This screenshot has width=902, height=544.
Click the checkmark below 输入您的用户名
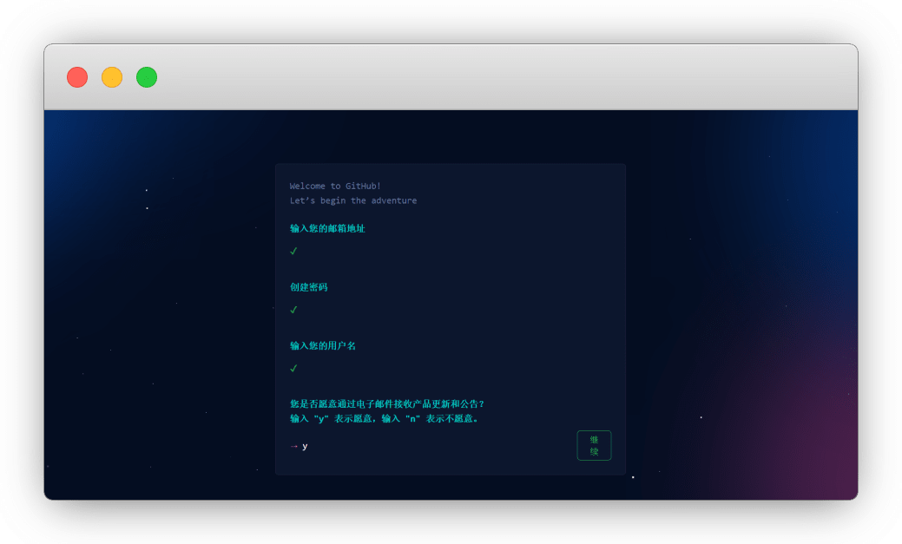[293, 368]
